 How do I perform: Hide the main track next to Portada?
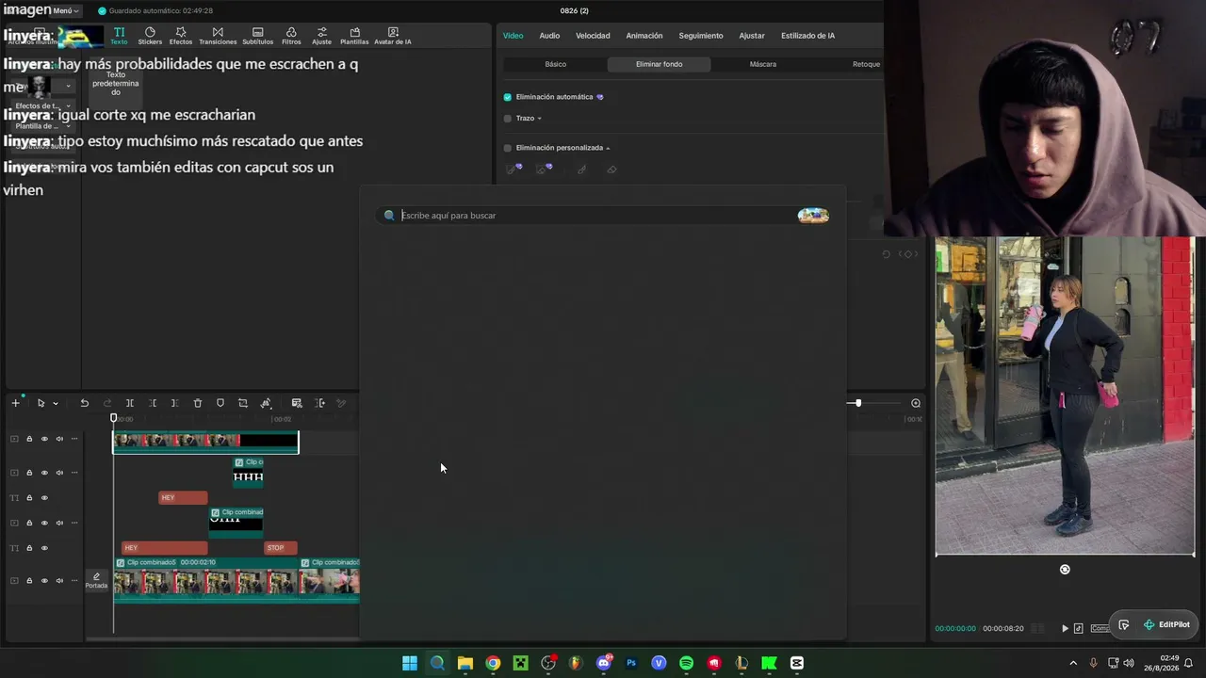click(44, 581)
